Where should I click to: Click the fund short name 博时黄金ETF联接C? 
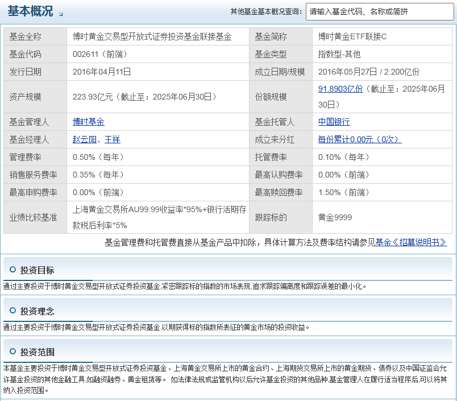[352, 37]
